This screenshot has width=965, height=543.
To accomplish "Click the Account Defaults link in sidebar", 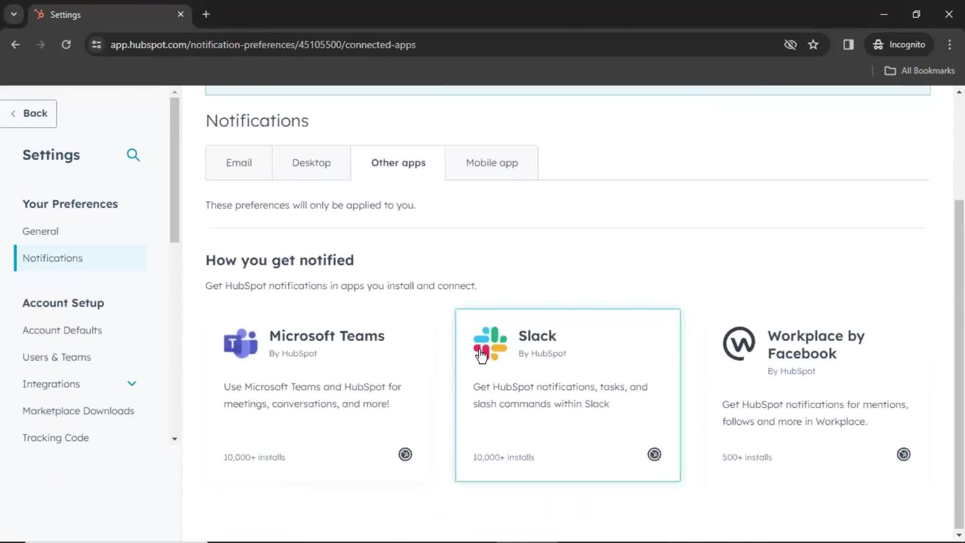I will tap(62, 330).
